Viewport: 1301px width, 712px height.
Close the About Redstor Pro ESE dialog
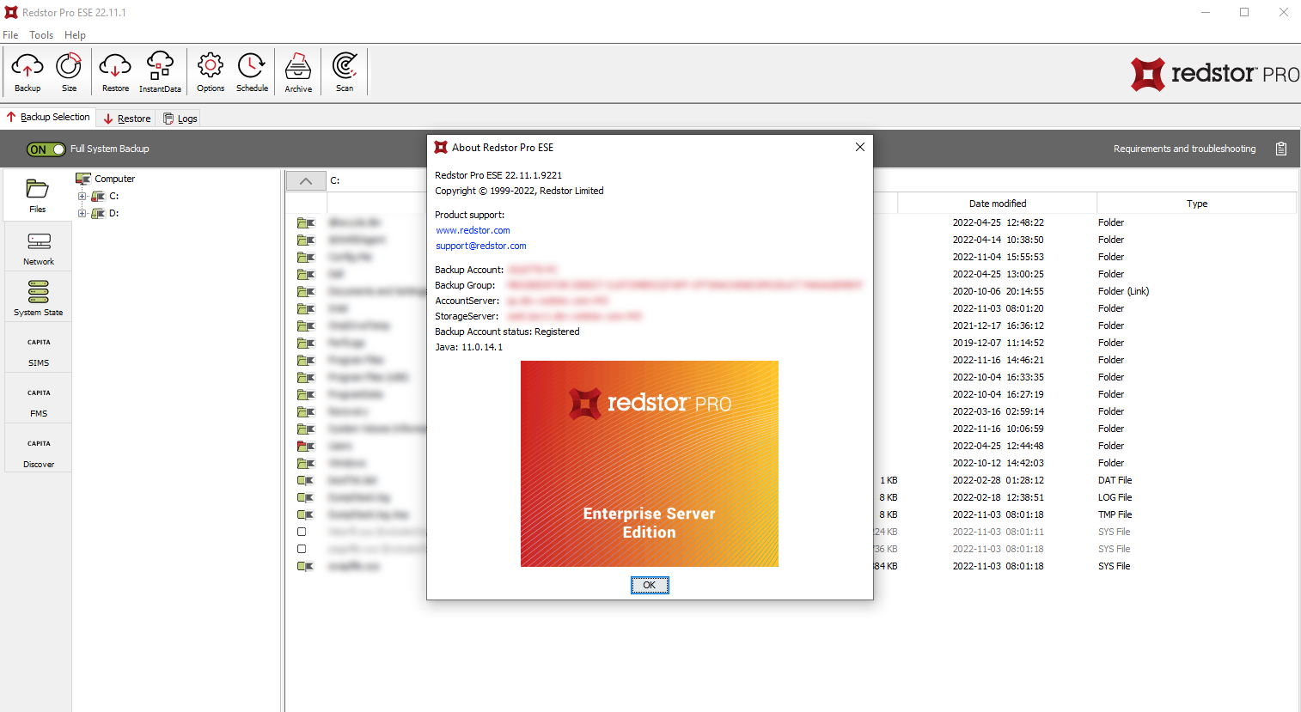pos(859,147)
